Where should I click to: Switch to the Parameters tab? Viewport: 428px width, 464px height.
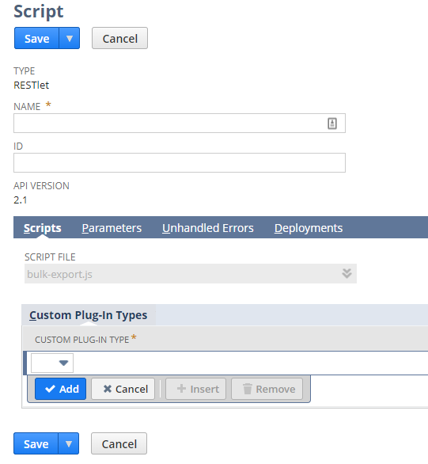point(112,228)
